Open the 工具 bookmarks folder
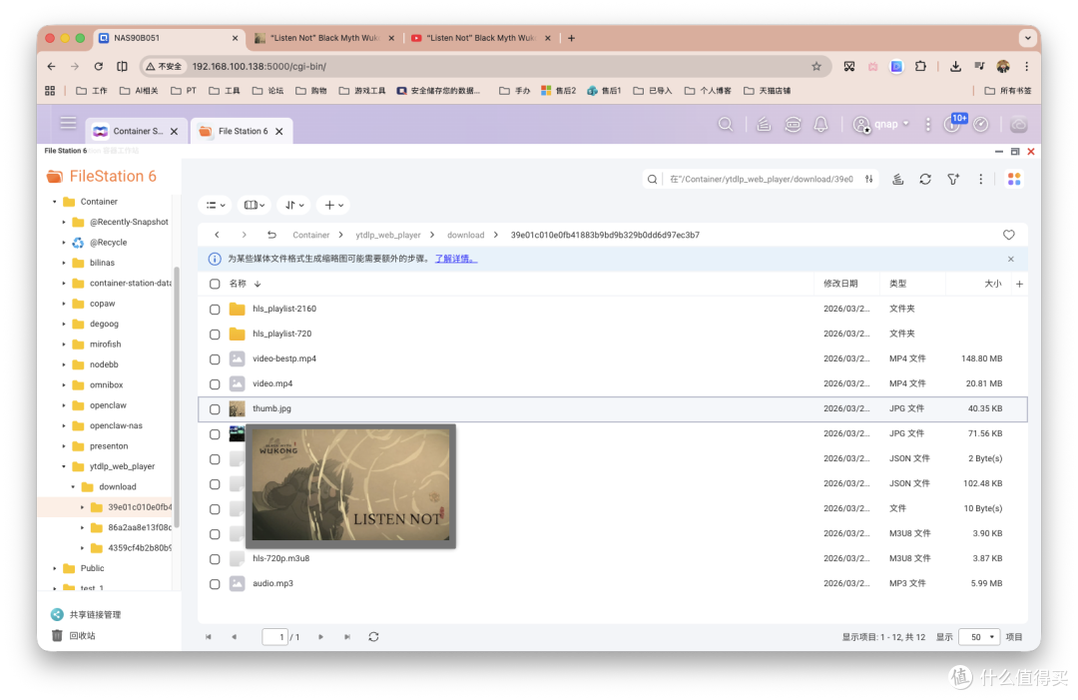 [x=225, y=91]
